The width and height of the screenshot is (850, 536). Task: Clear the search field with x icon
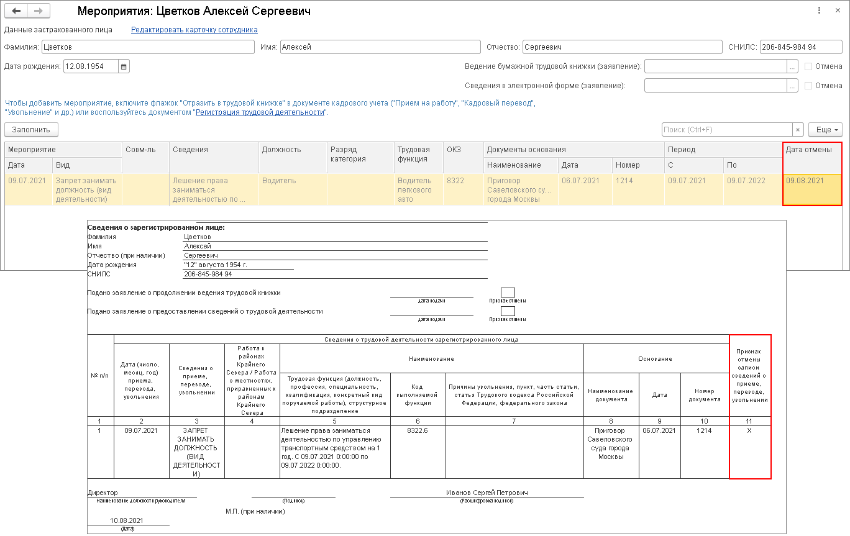pos(798,130)
